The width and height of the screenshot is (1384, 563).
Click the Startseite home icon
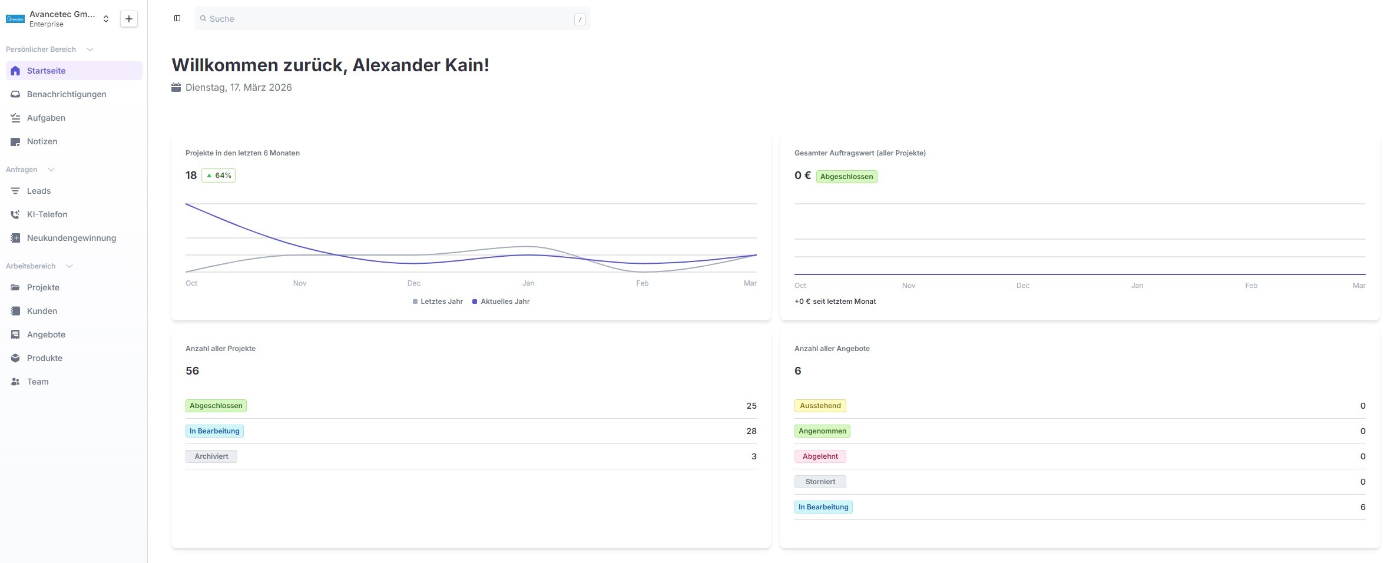click(x=15, y=71)
